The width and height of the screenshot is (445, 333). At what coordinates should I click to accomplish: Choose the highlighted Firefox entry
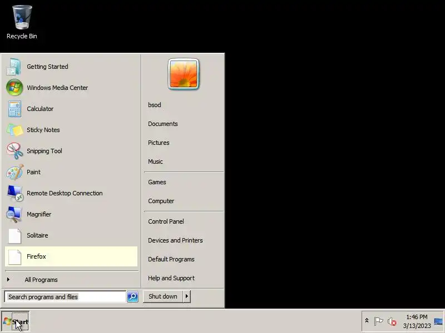(71, 256)
